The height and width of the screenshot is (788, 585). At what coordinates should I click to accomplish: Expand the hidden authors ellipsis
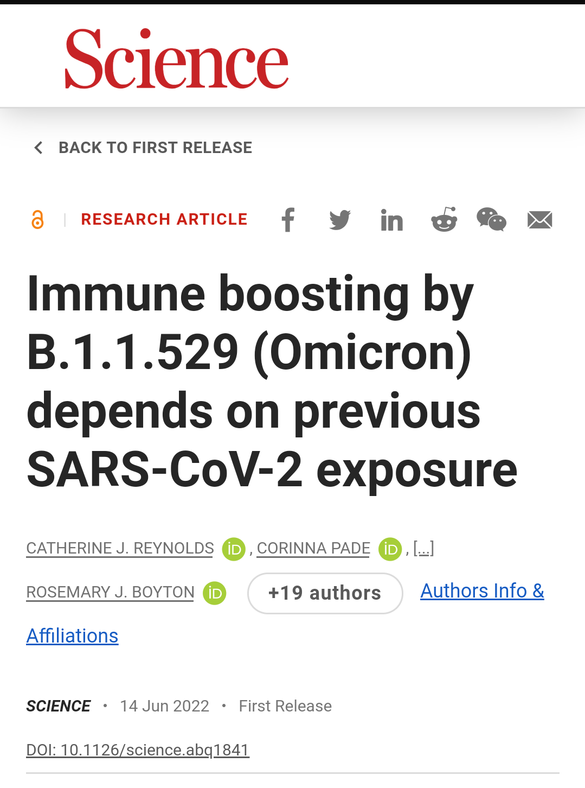click(x=423, y=548)
